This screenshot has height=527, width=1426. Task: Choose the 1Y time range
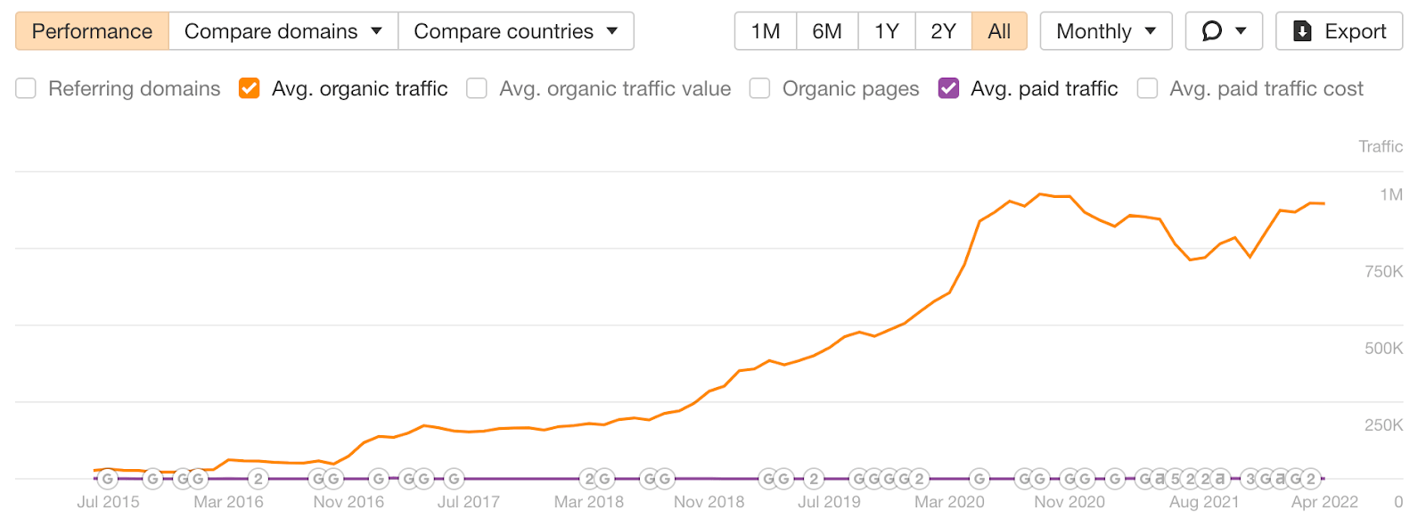tap(887, 31)
